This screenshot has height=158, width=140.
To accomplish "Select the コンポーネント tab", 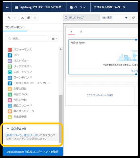I will [15, 27].
